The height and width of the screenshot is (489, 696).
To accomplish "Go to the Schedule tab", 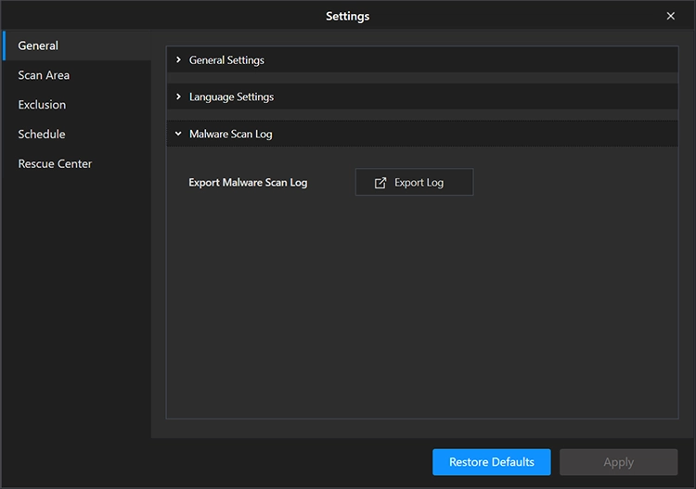I will [42, 135].
